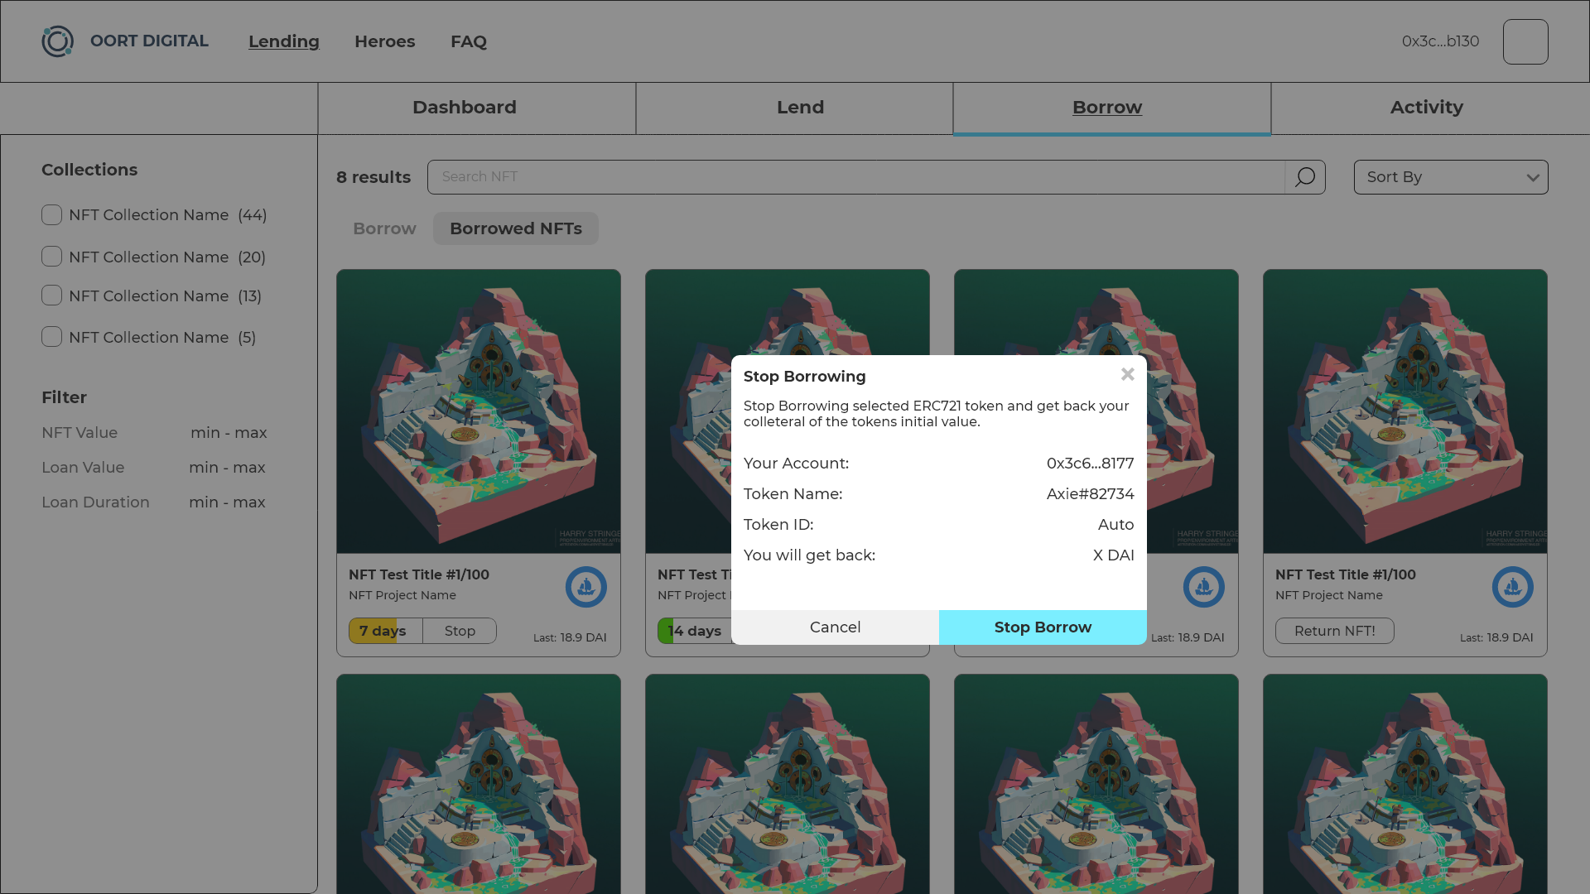Open first NFT Test Title card image
1590x894 pixels.
[479, 411]
